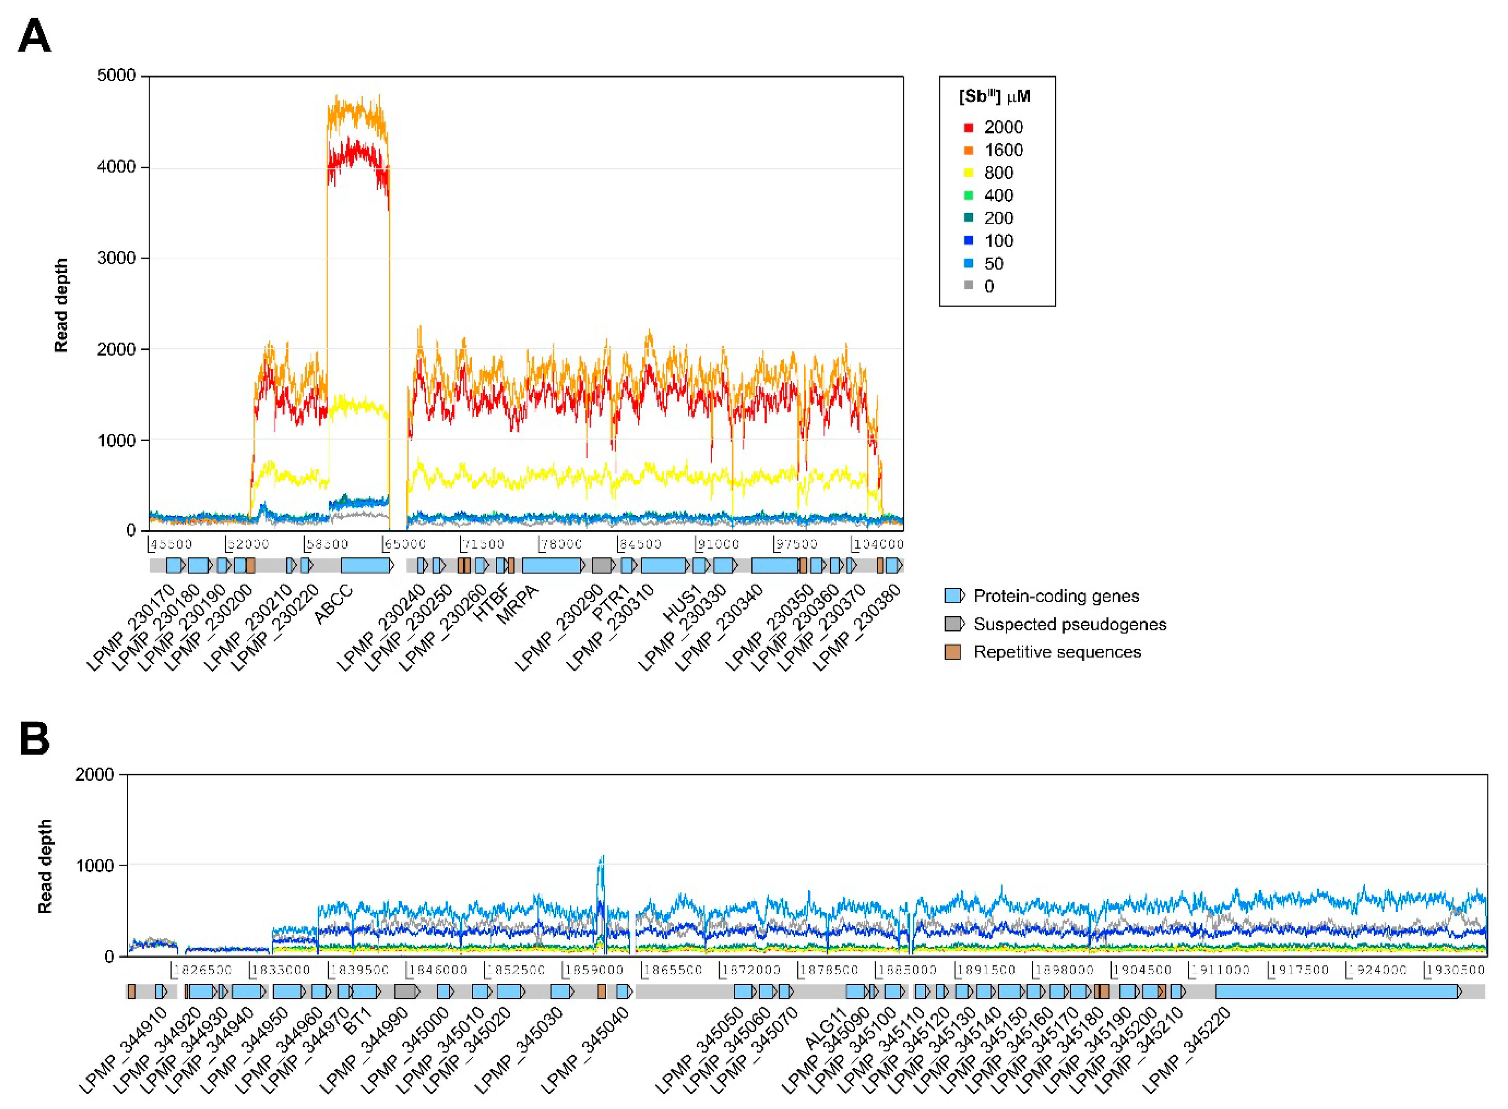Click the 'Suspected pseudogenes' legend label

point(1070,624)
